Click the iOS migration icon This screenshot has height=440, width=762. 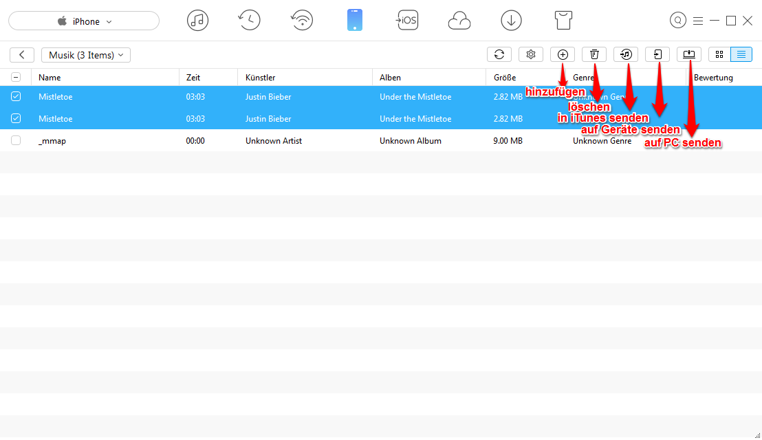[x=407, y=20]
